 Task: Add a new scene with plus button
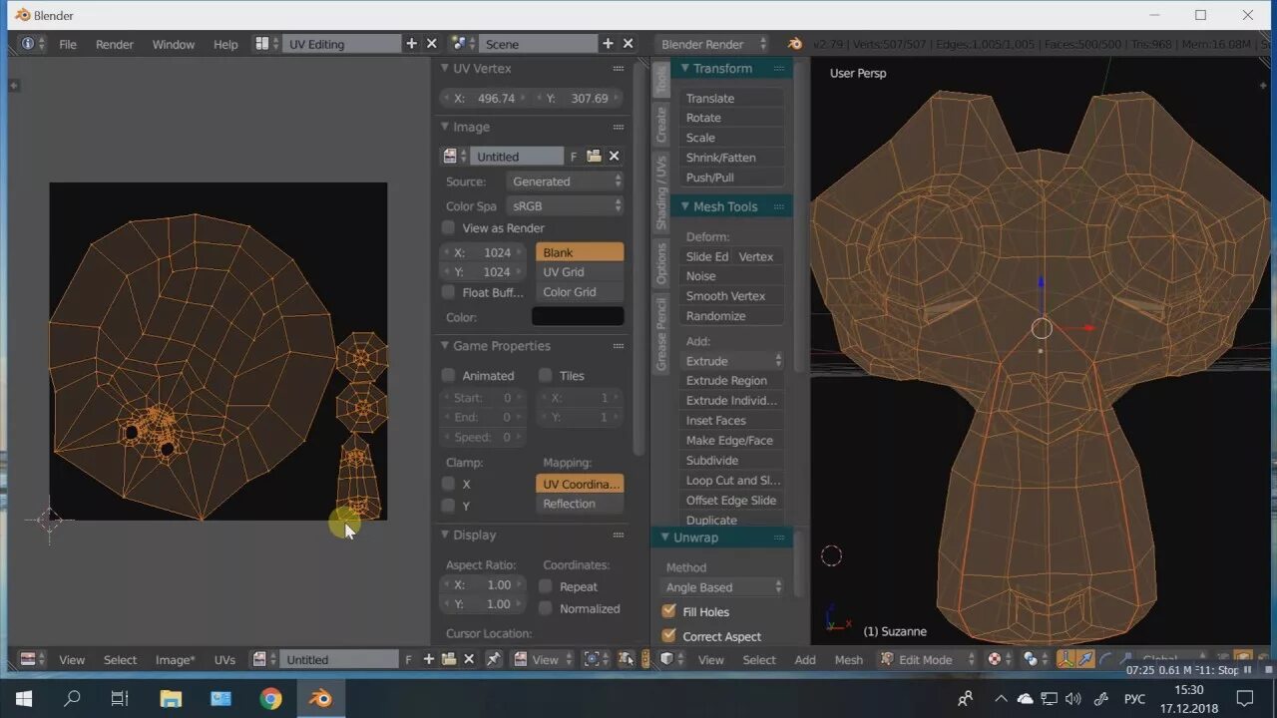[x=608, y=44]
